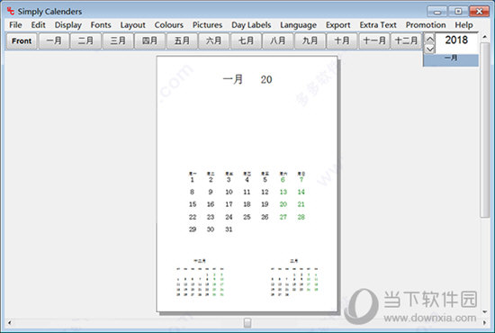Click the year text 20 on page

pos(266,79)
